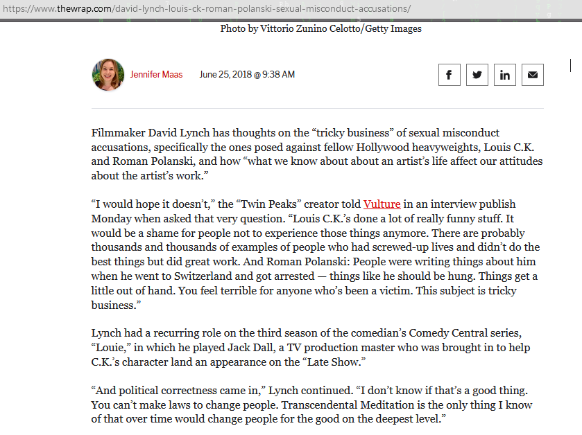Share article on LinkedIn icon
Viewport: 582px width, 435px height.
point(505,75)
